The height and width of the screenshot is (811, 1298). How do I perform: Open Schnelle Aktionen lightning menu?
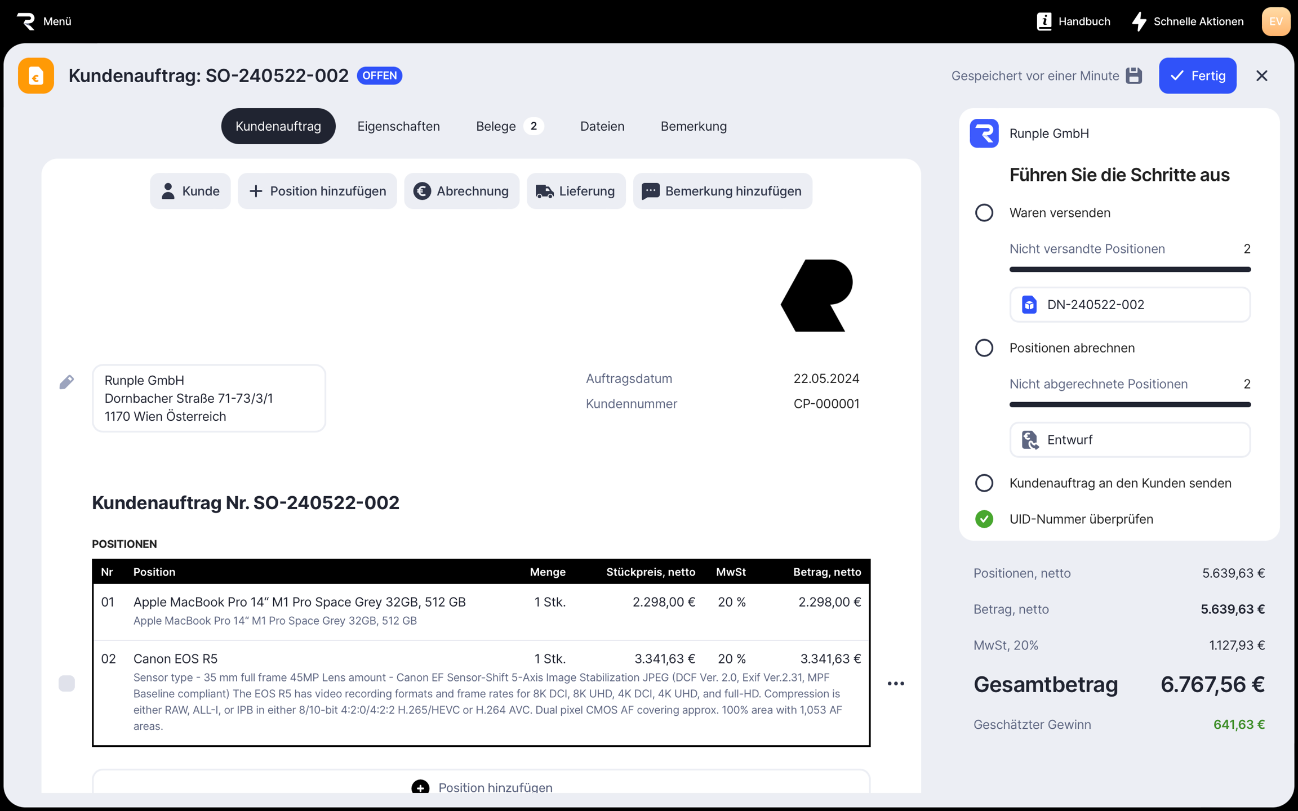click(1139, 21)
